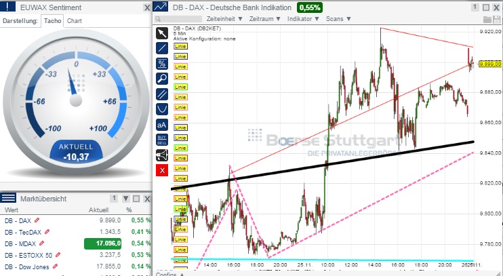
Task: Select the curve arc drawing tool
Action: (x=162, y=109)
